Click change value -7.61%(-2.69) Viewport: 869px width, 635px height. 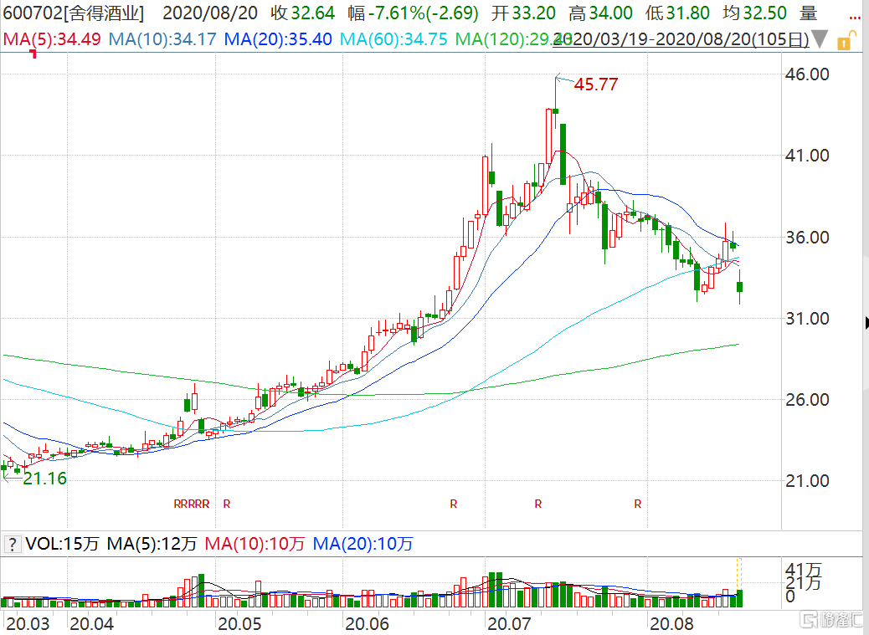coord(413,13)
